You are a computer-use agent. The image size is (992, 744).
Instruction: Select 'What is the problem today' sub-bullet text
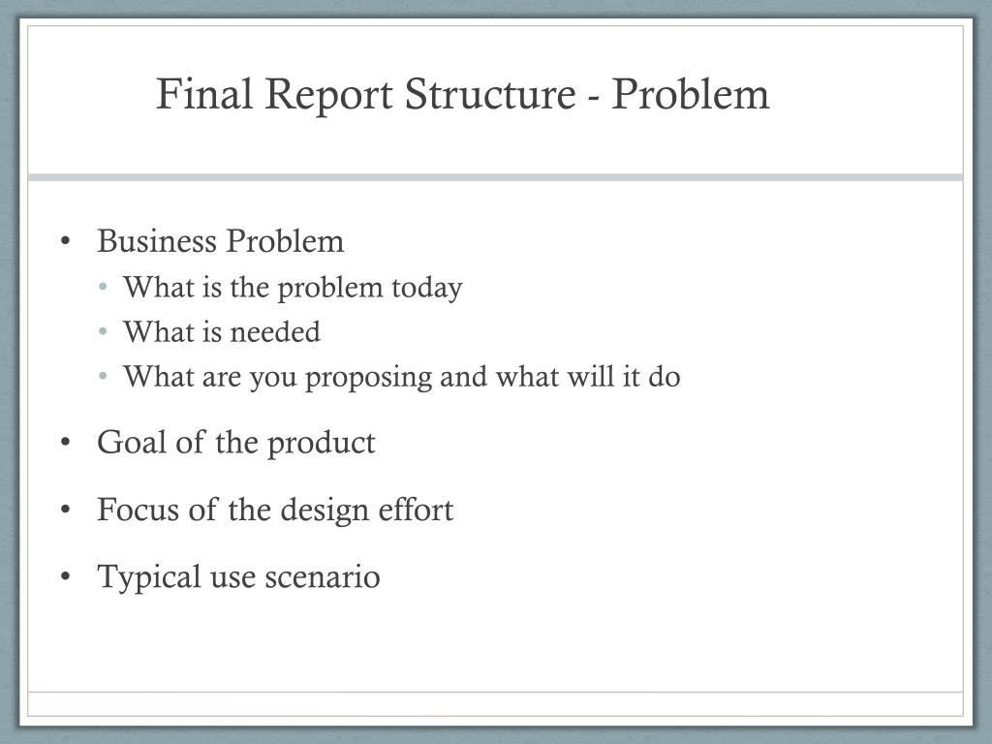pos(293,289)
